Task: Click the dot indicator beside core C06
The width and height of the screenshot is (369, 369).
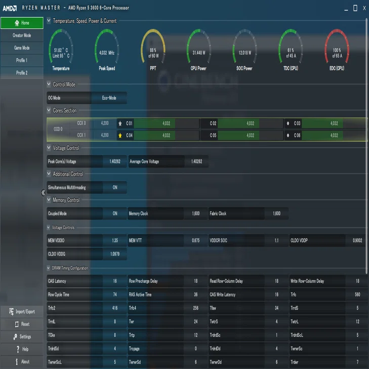Action: 288,135
